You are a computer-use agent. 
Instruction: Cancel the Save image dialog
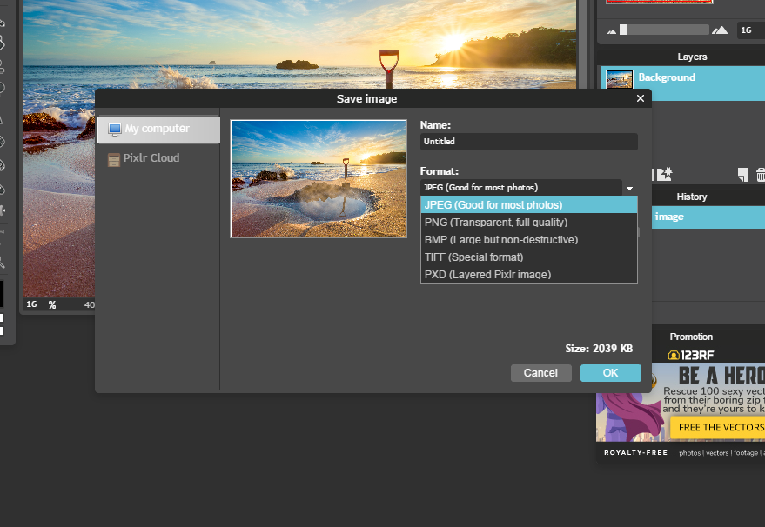[x=540, y=373]
